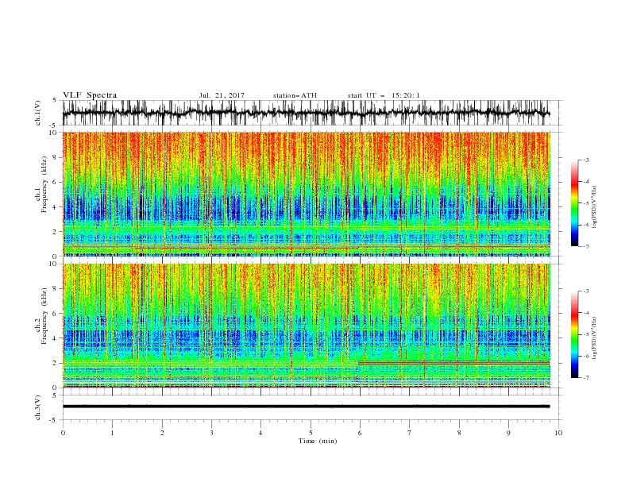
Task: Click the date 'Jul. 21, 2017'
Action: pos(222,95)
